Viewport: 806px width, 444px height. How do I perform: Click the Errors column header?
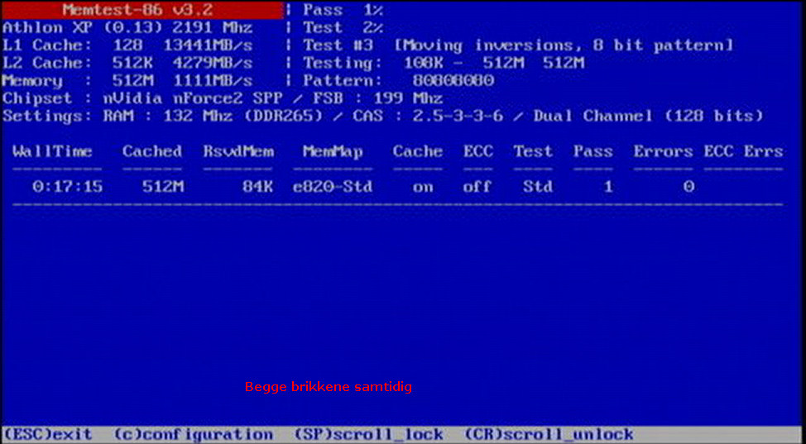[663, 151]
